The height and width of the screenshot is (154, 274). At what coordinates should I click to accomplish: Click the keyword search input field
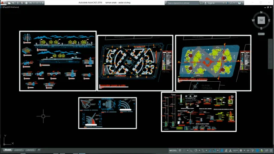[183, 3]
